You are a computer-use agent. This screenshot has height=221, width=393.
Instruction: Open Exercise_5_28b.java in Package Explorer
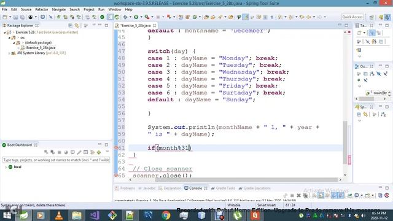41,48
